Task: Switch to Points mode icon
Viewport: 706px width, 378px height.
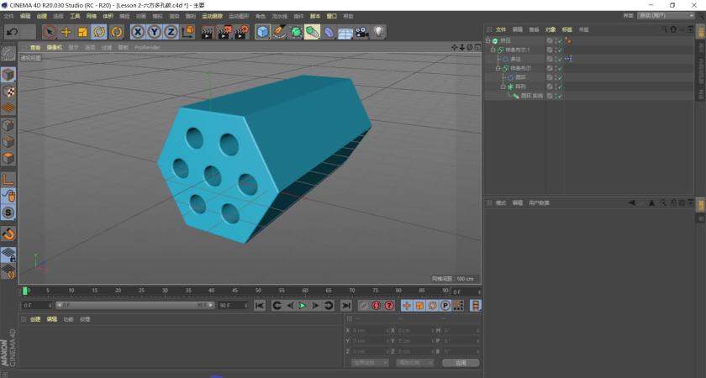Action: 8,125
